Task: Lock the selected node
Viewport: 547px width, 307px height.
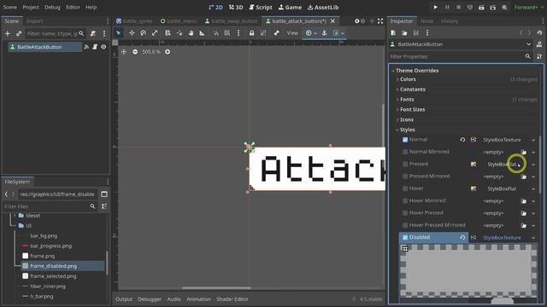Action: (251, 33)
